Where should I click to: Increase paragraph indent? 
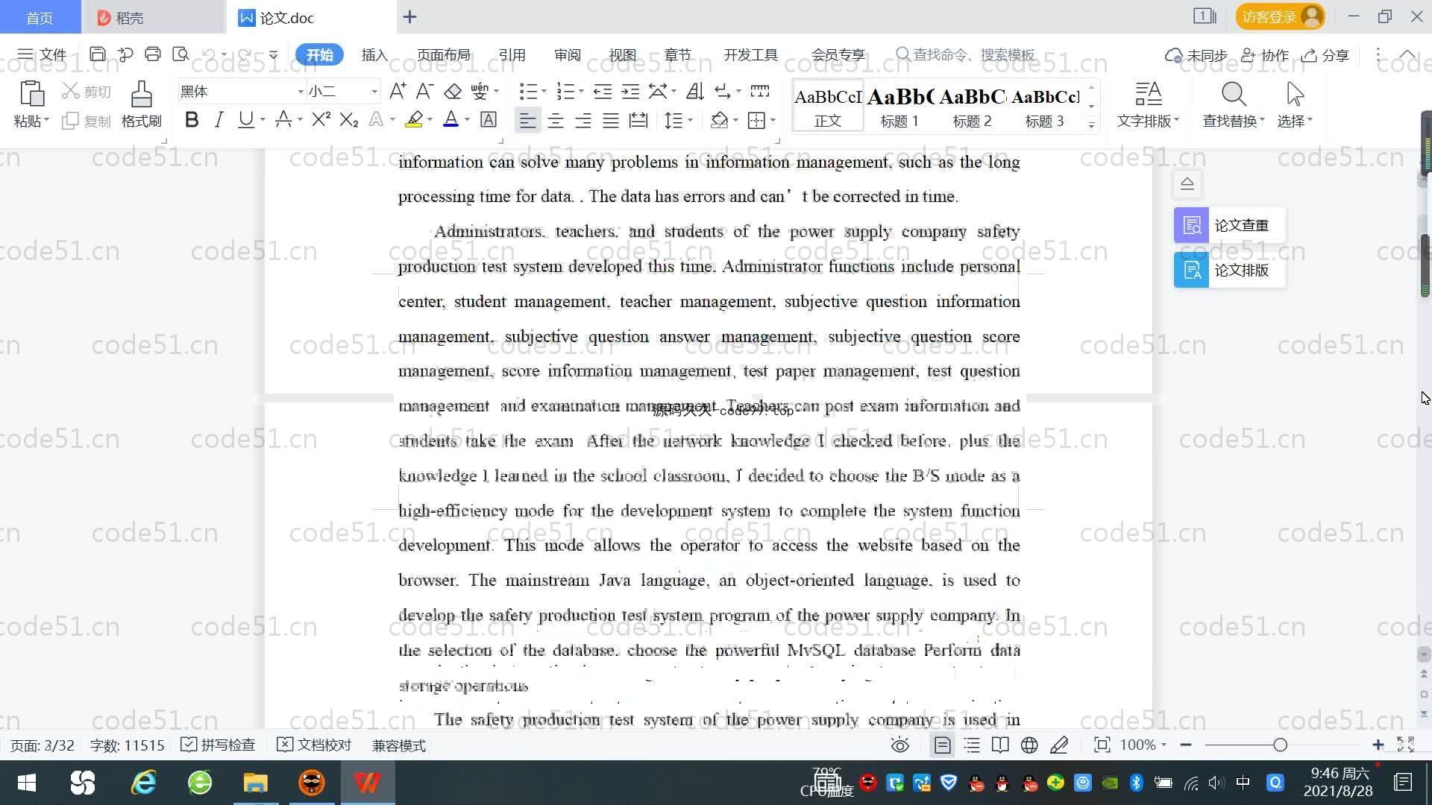click(630, 92)
